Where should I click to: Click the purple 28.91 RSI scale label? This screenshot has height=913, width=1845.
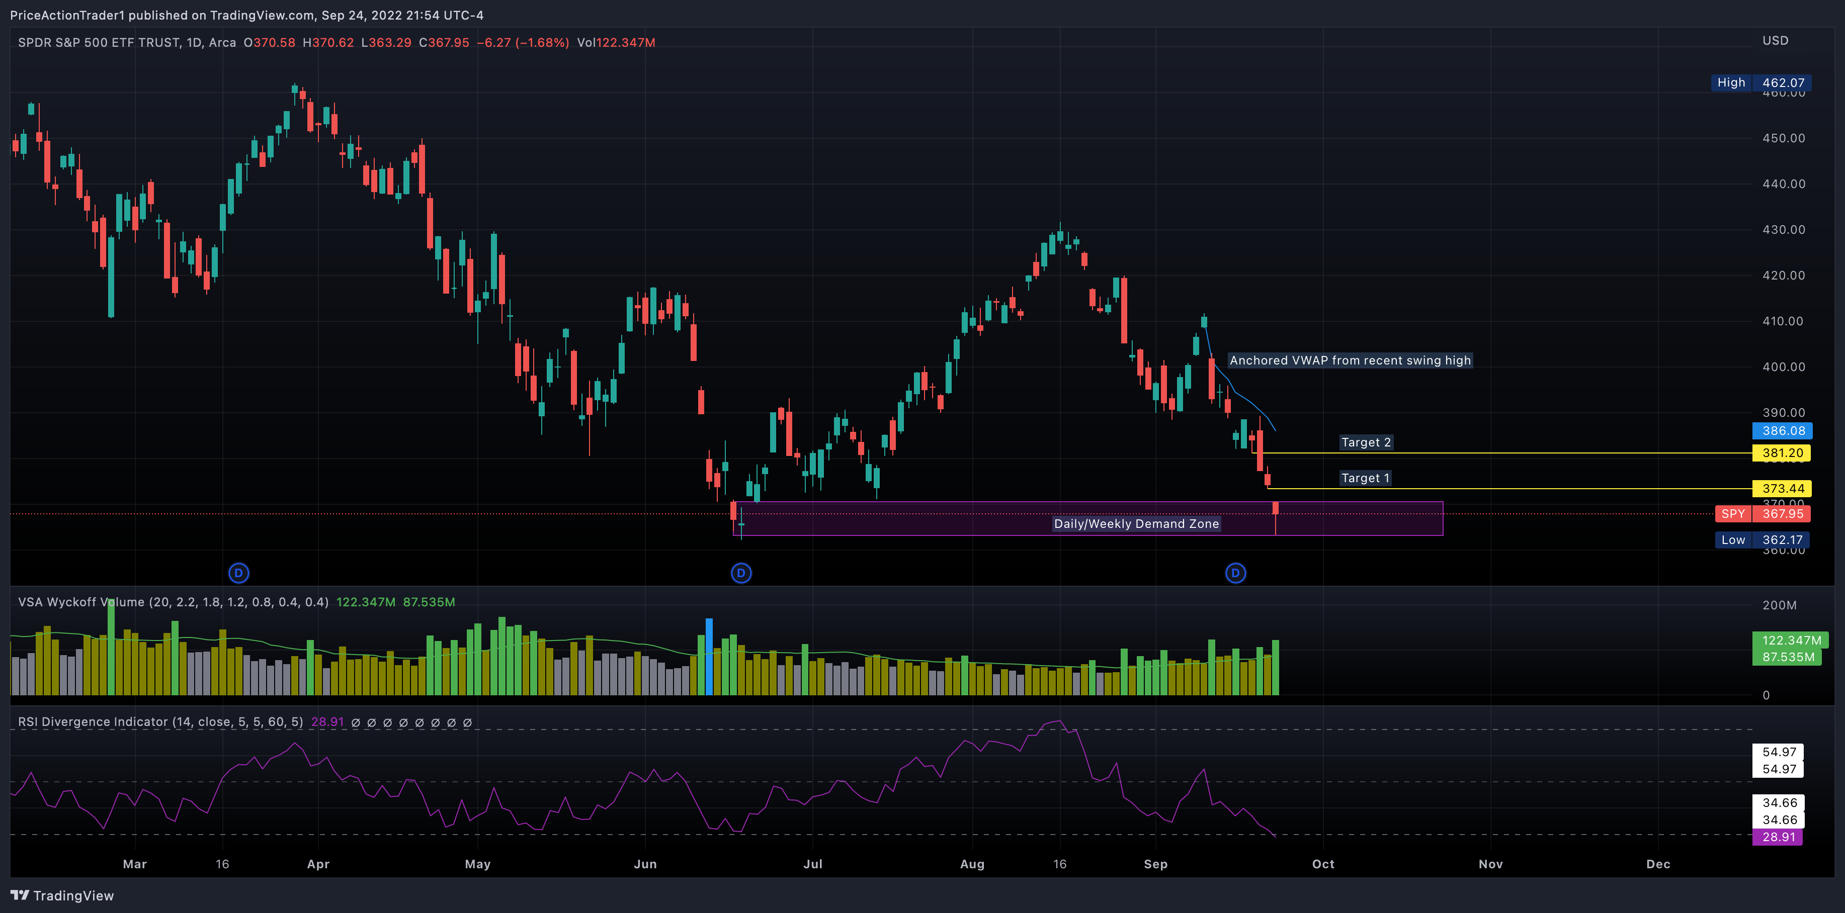1778,837
